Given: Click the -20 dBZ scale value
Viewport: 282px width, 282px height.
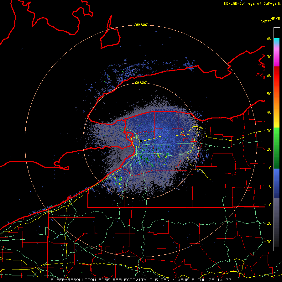Looking at the screenshot, I should 268,223.
